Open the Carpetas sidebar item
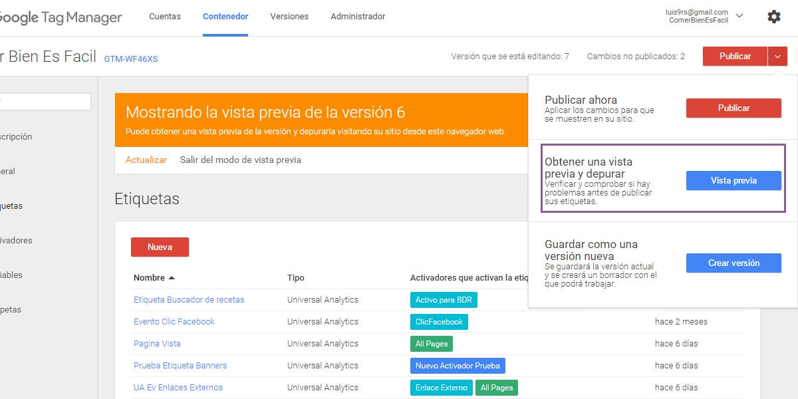 pos(11,310)
